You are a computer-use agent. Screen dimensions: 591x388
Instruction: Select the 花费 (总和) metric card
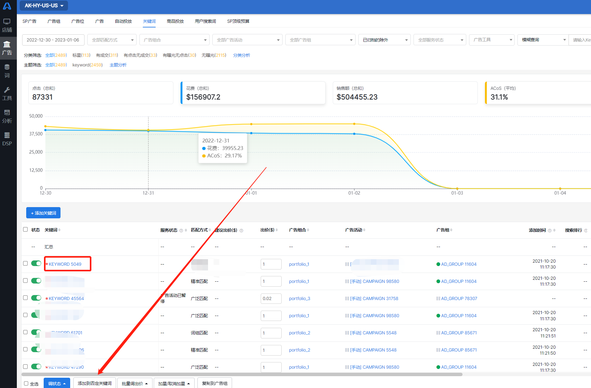click(253, 93)
